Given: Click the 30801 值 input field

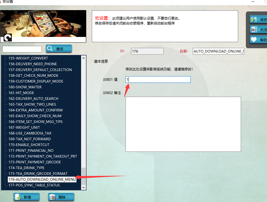Looking at the screenshot, I should coord(158,79).
